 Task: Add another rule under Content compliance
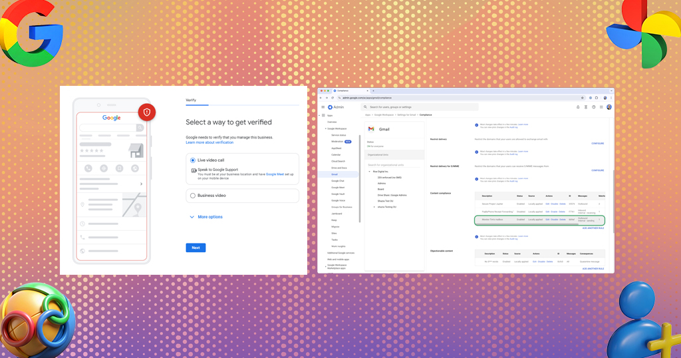593,228
